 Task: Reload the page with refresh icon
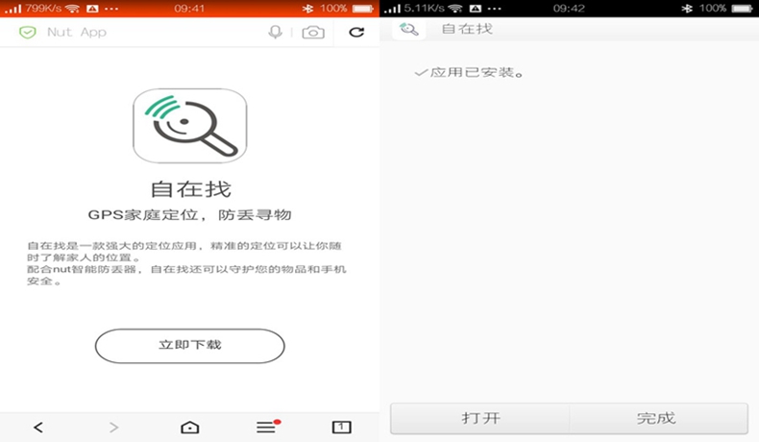356,32
